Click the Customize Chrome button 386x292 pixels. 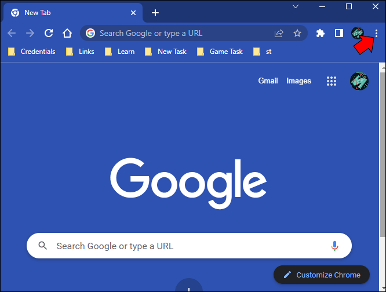pyautogui.click(x=322, y=275)
